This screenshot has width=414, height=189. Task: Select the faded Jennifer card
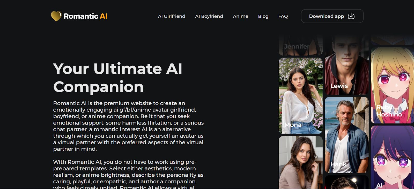click(301, 45)
